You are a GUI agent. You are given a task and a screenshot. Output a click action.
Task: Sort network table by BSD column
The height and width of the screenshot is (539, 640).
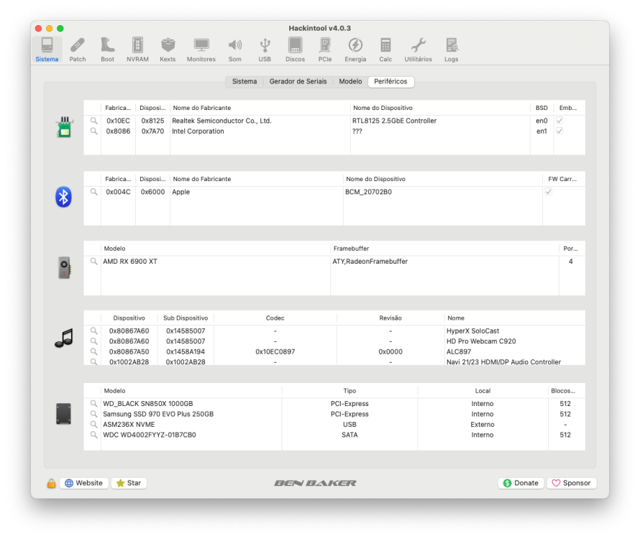541,108
